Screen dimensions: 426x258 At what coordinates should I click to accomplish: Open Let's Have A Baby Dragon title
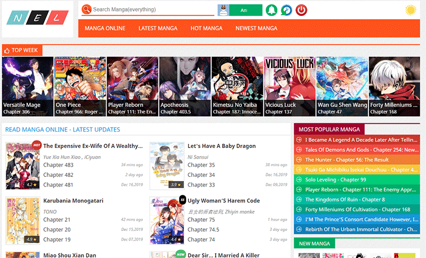222,146
